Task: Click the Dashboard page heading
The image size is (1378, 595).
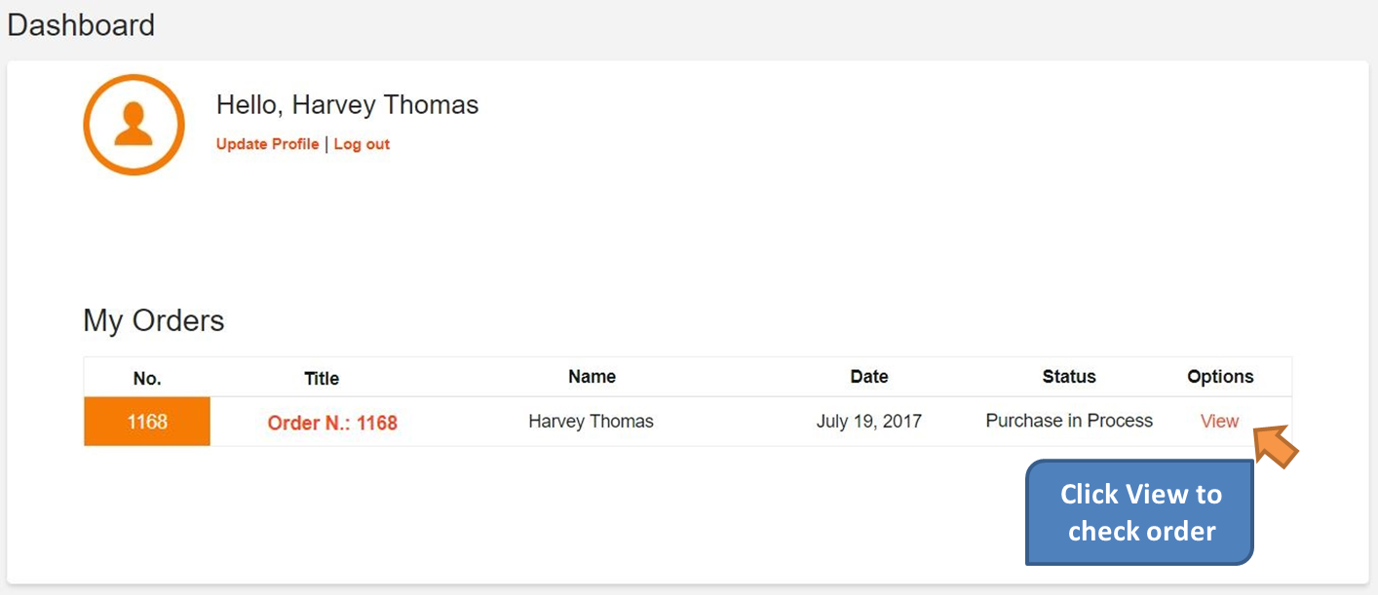Action: (x=81, y=25)
